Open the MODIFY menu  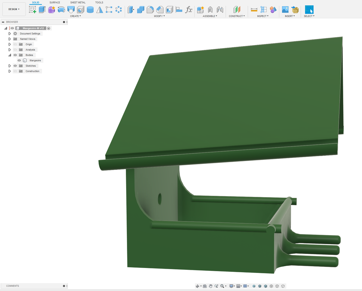pos(159,16)
